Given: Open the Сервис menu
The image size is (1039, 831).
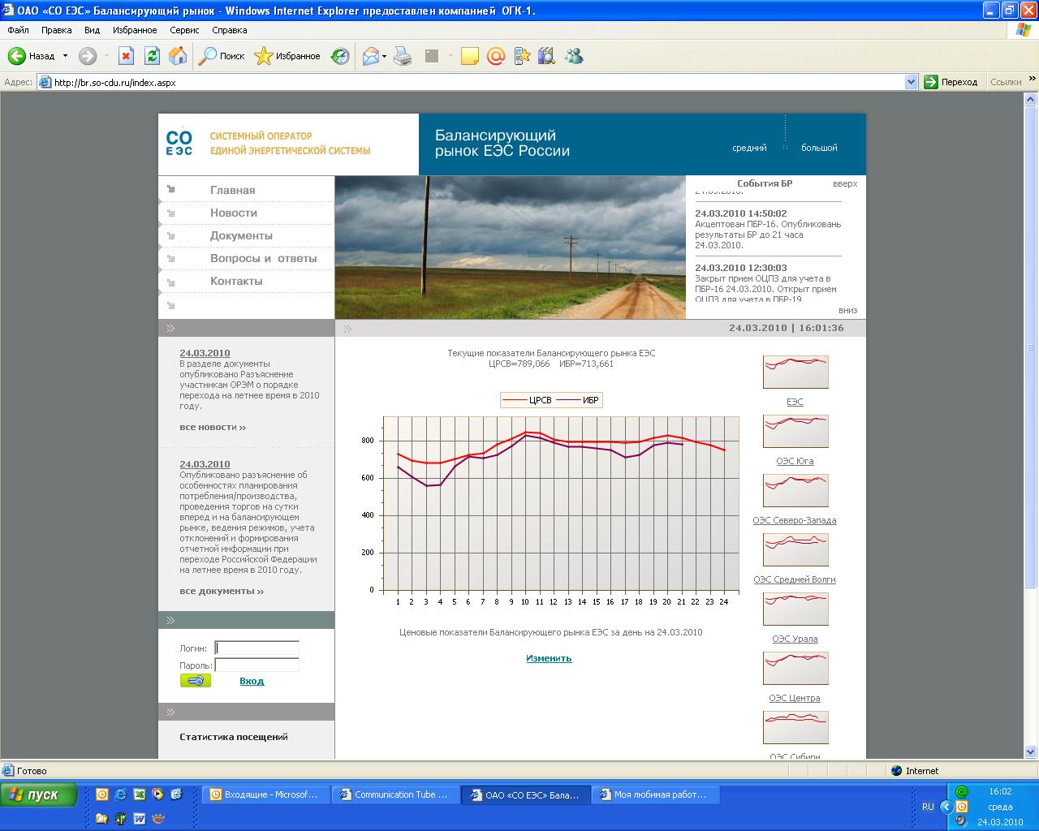Looking at the screenshot, I should point(184,30).
